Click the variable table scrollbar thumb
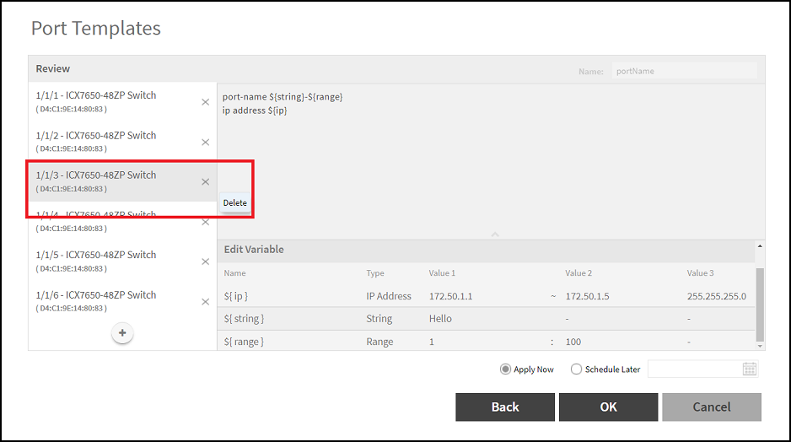This screenshot has width=791, height=442. [x=760, y=305]
